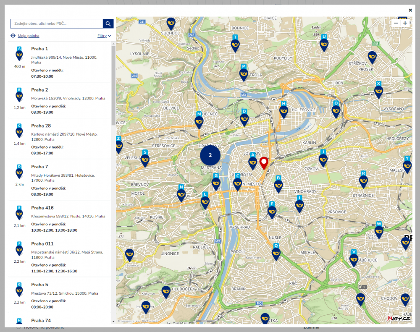Viewport: 420px width, 332px height.
Task: Select Praha 2 in the branch list
Action: click(x=60, y=100)
